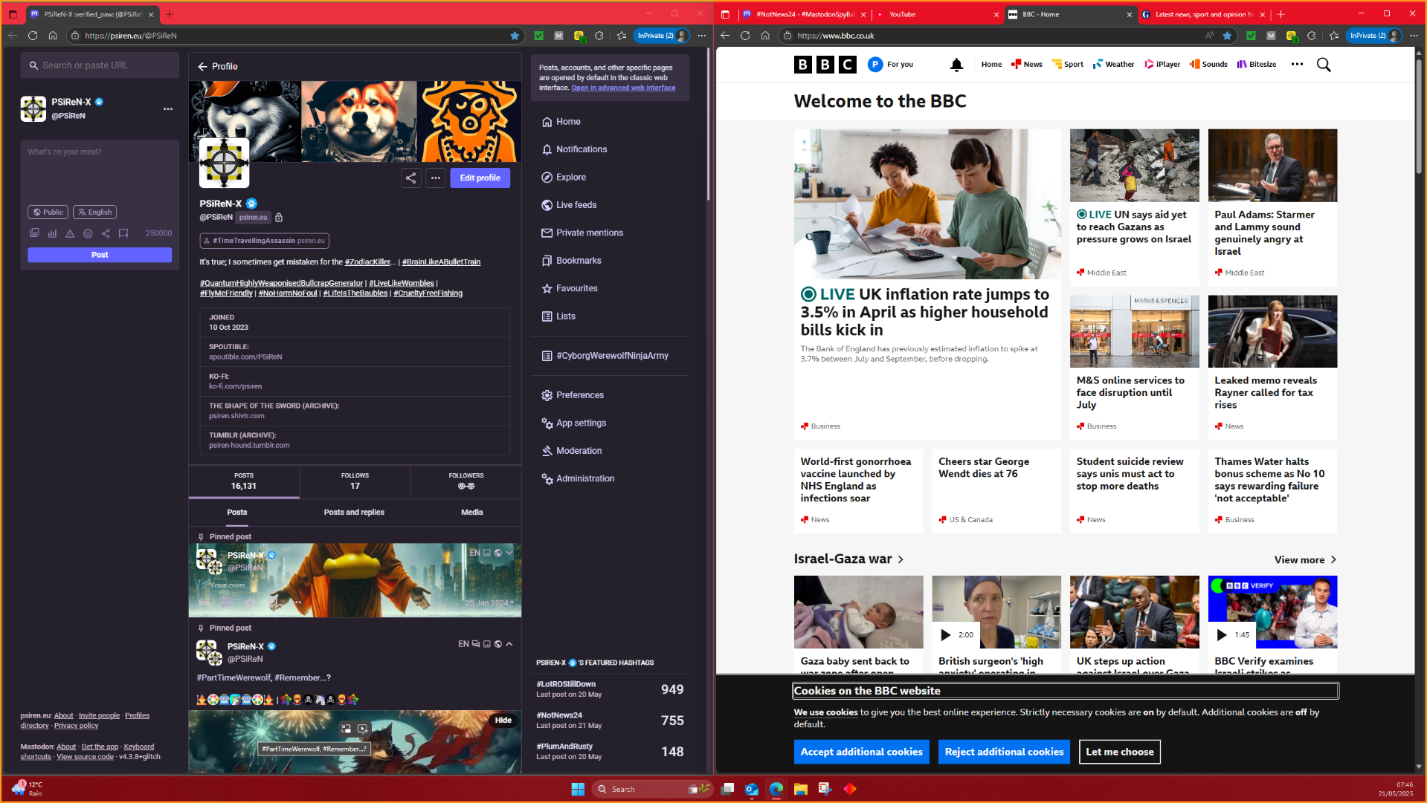Screen dimensions: 1427x803
Task: Click the purple Post button
Action: pos(100,255)
